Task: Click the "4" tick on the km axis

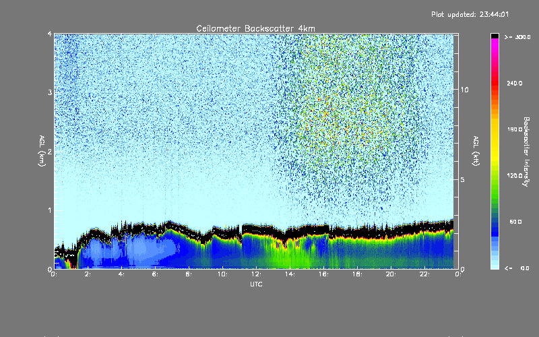Action: (50, 34)
